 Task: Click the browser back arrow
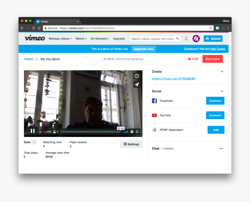[x=22, y=28]
